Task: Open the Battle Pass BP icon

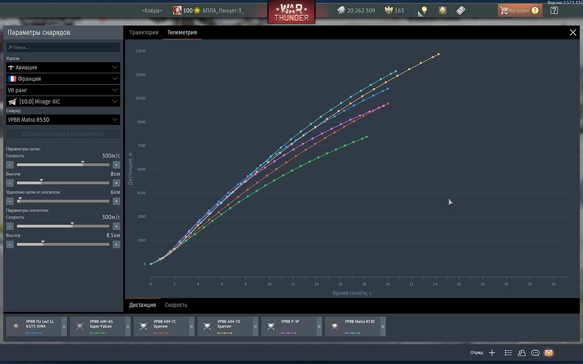Action: pyautogui.click(x=461, y=10)
